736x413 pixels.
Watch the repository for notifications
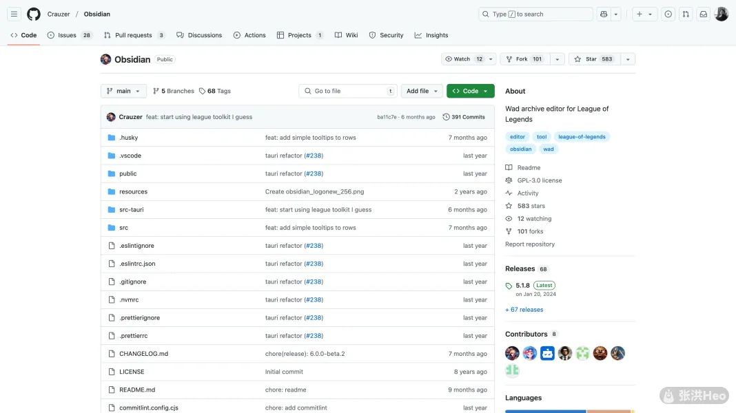[x=463, y=59]
